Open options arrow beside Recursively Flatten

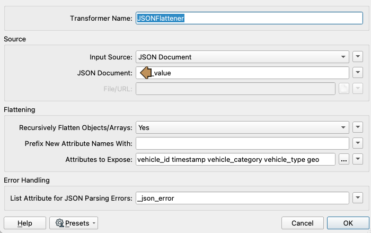coord(358,127)
